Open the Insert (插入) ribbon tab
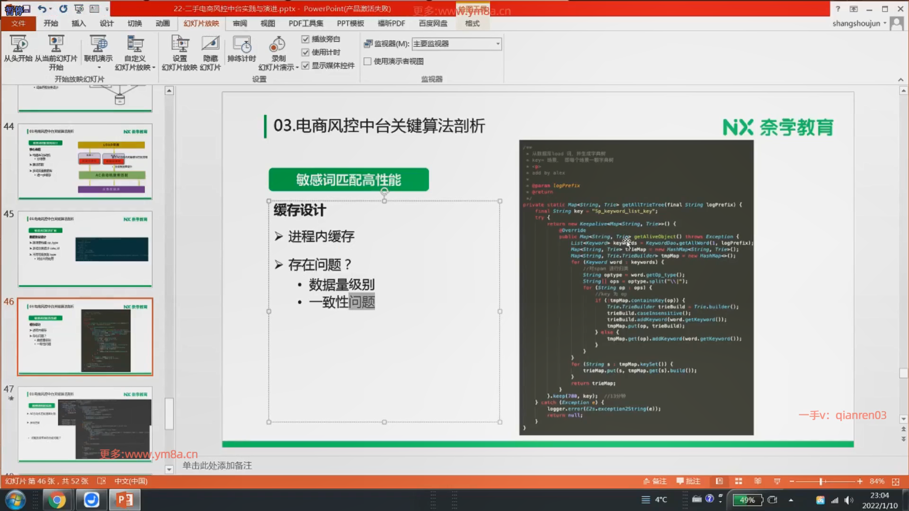This screenshot has width=909, height=511. (79, 23)
